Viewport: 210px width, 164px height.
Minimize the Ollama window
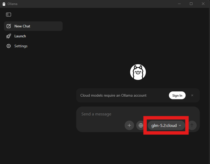tap(179, 4)
